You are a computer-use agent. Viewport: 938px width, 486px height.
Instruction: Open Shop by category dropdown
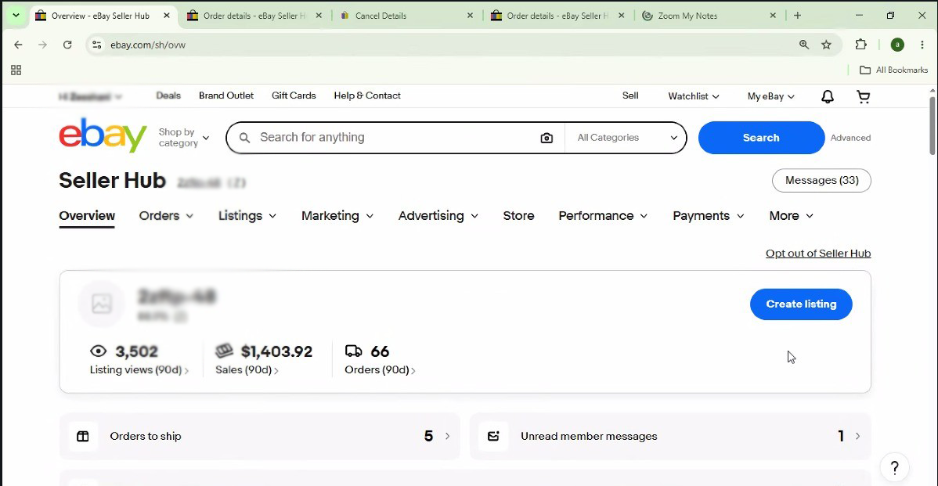pyautogui.click(x=184, y=138)
